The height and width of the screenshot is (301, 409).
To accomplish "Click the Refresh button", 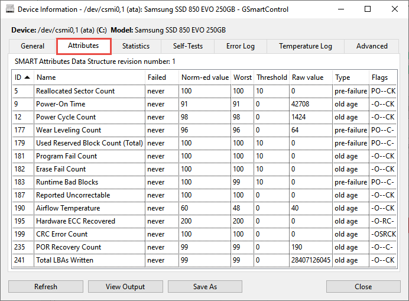I will [x=46, y=287].
